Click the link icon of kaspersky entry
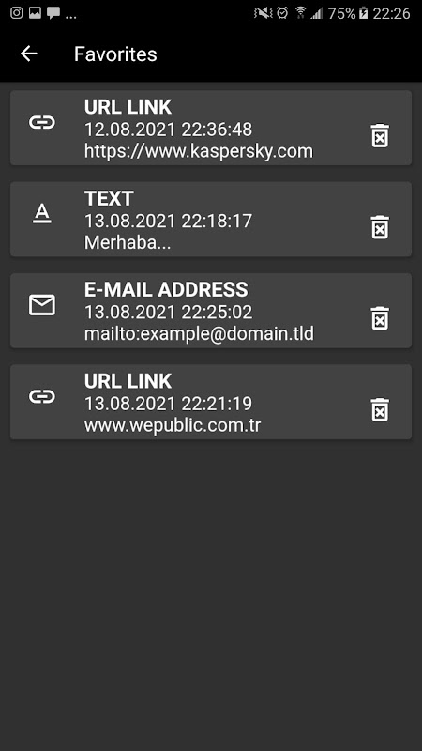The image size is (422, 751). click(42, 123)
